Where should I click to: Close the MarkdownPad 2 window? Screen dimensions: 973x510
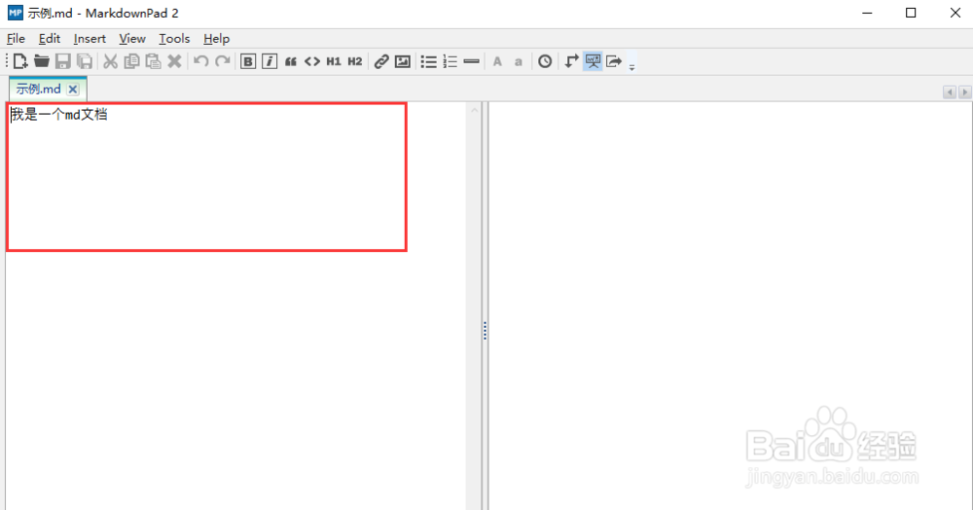click(955, 13)
